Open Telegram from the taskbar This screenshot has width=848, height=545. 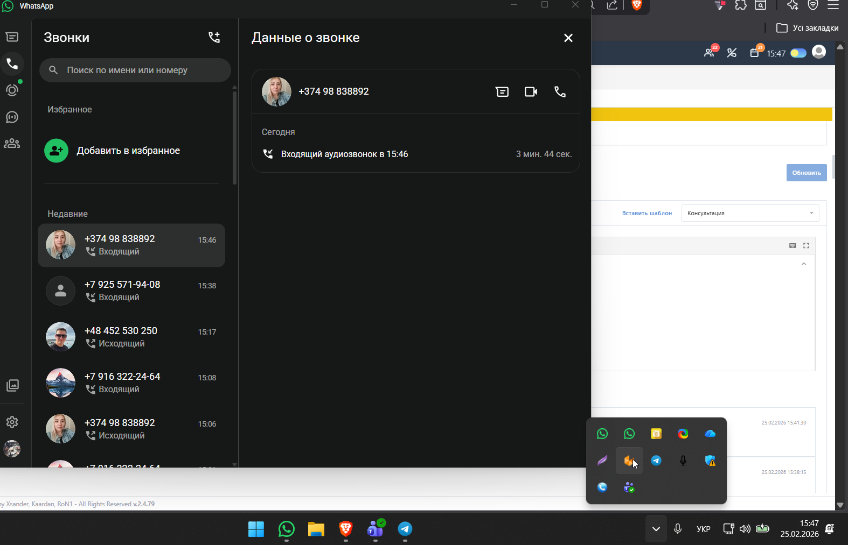pos(405,529)
